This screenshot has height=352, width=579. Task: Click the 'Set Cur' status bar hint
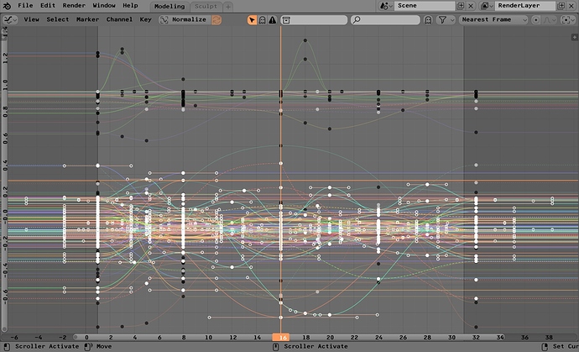pos(566,346)
